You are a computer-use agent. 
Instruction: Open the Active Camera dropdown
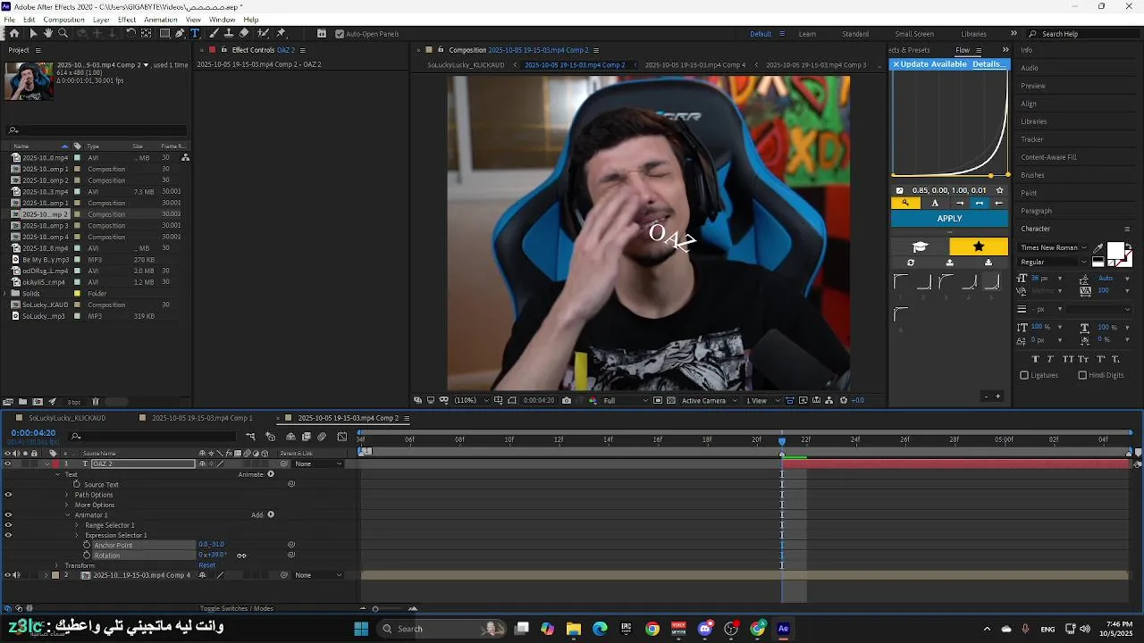[710, 400]
